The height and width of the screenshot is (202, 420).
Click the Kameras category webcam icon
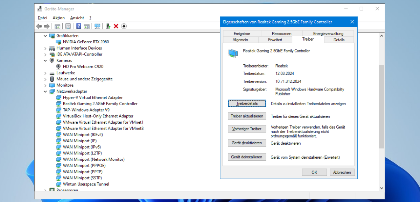click(52, 60)
